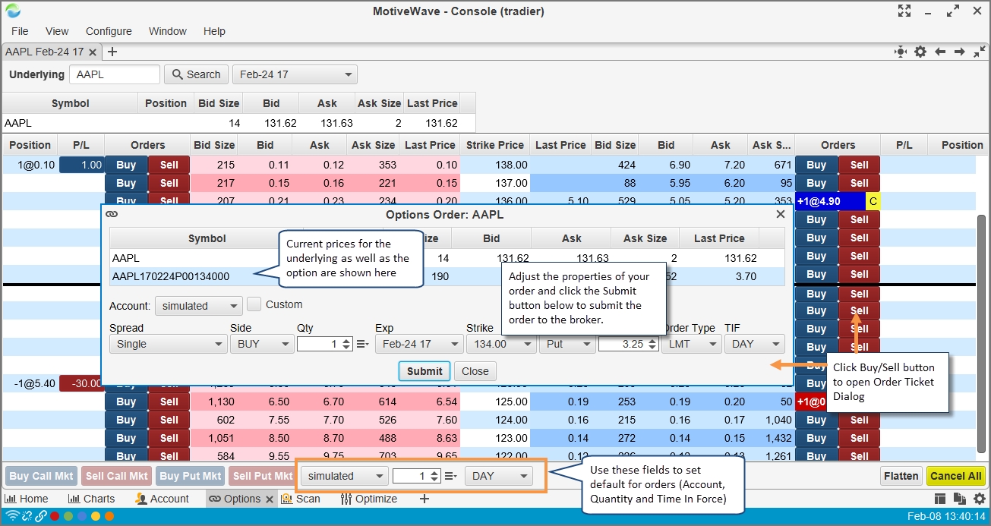Click the chain link icon in status bar

pyautogui.click(x=40, y=516)
